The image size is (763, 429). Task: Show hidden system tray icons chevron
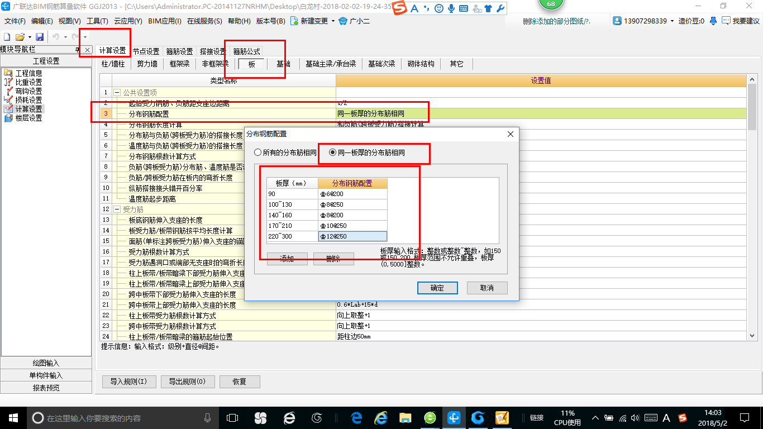click(595, 417)
